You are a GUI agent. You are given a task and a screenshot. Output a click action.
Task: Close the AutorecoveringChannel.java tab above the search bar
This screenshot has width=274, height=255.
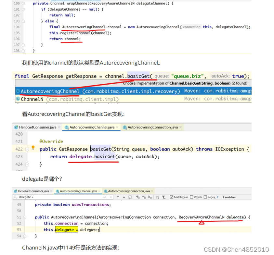[x=99, y=191]
